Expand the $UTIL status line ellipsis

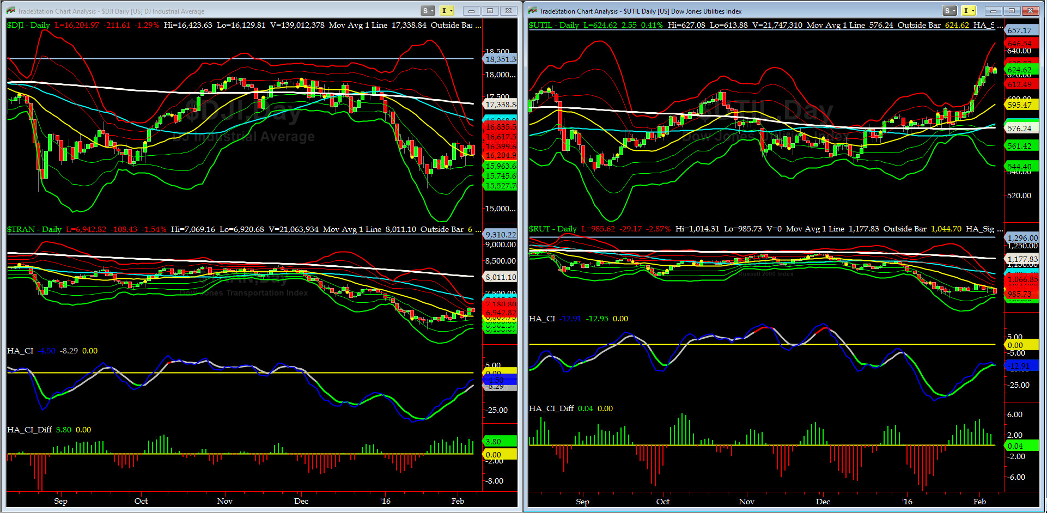click(1000, 26)
